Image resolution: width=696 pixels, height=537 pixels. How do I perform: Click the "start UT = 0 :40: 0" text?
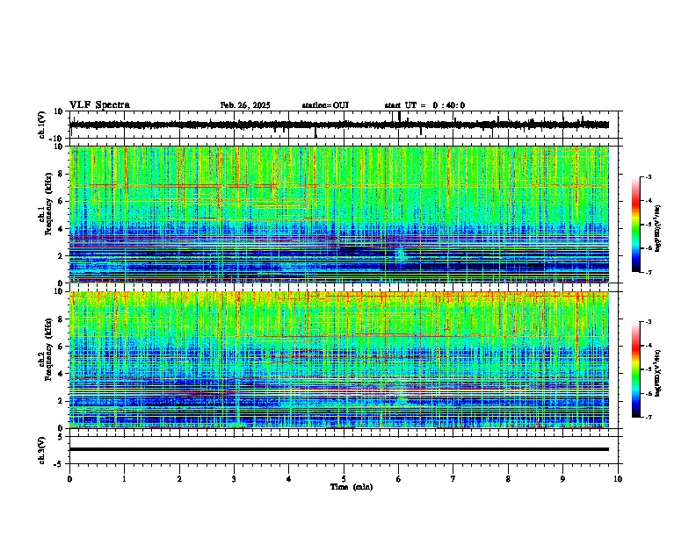(424, 105)
